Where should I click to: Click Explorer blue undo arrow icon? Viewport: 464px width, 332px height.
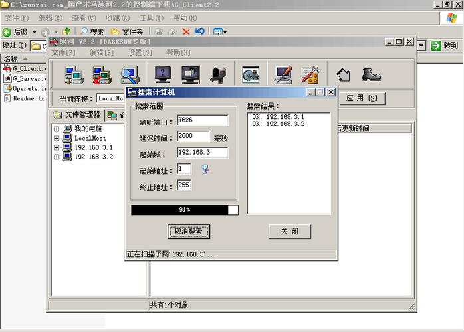[x=200, y=31]
